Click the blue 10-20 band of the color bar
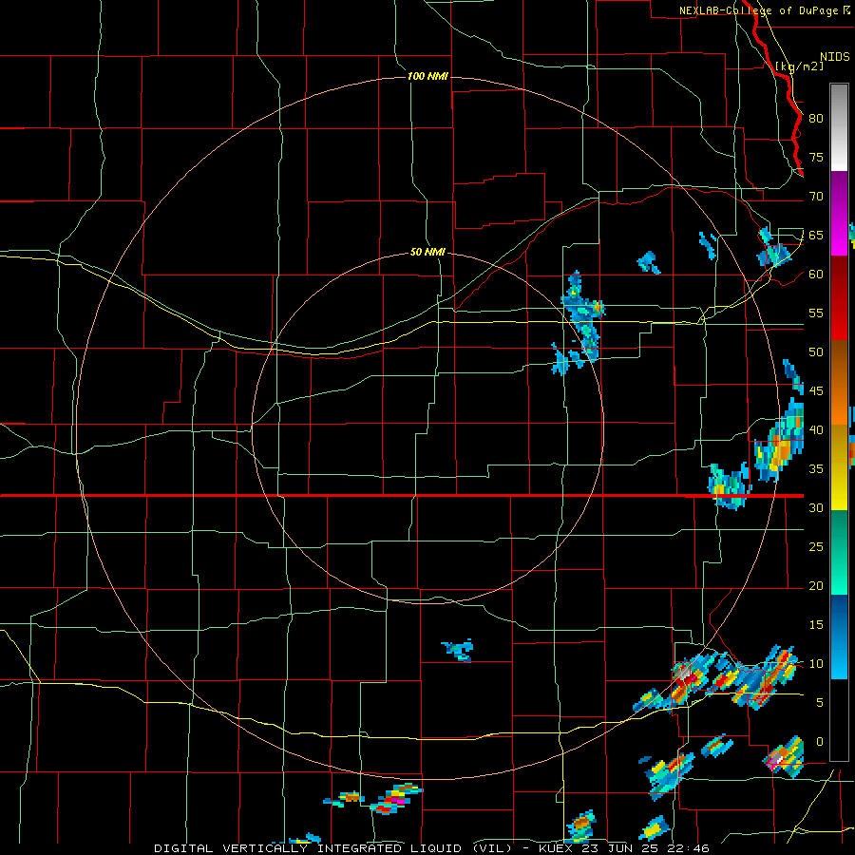Viewport: 855px width, 855px height. 839,636
